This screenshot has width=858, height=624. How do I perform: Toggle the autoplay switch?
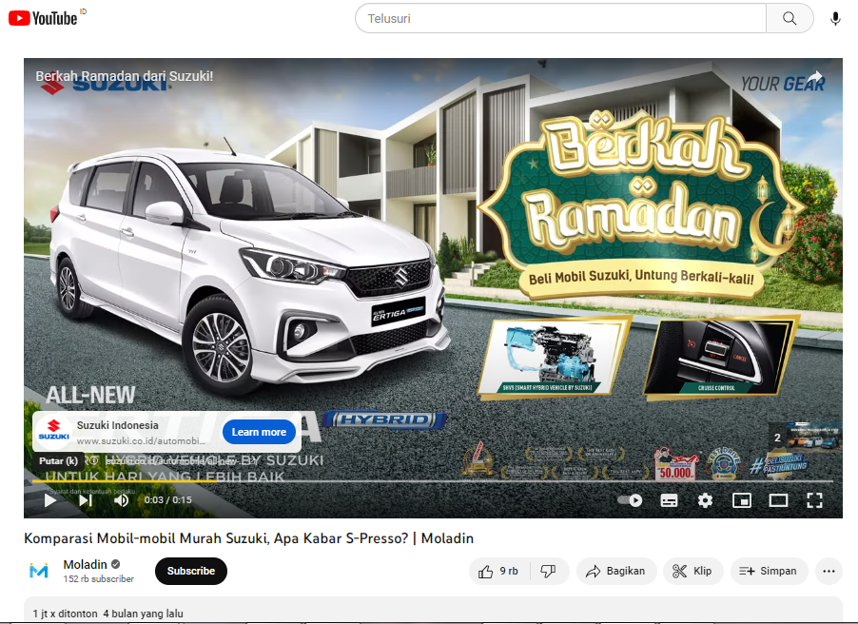(x=630, y=500)
